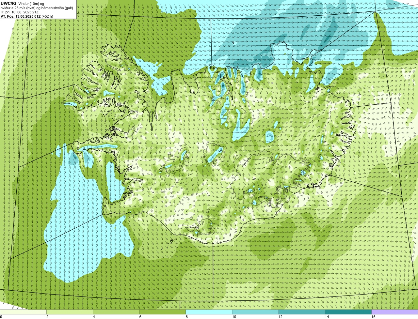Pick the 10–12 m/s turquoise legend swatch
Viewport: 418px width, 319px height.
click(x=255, y=312)
